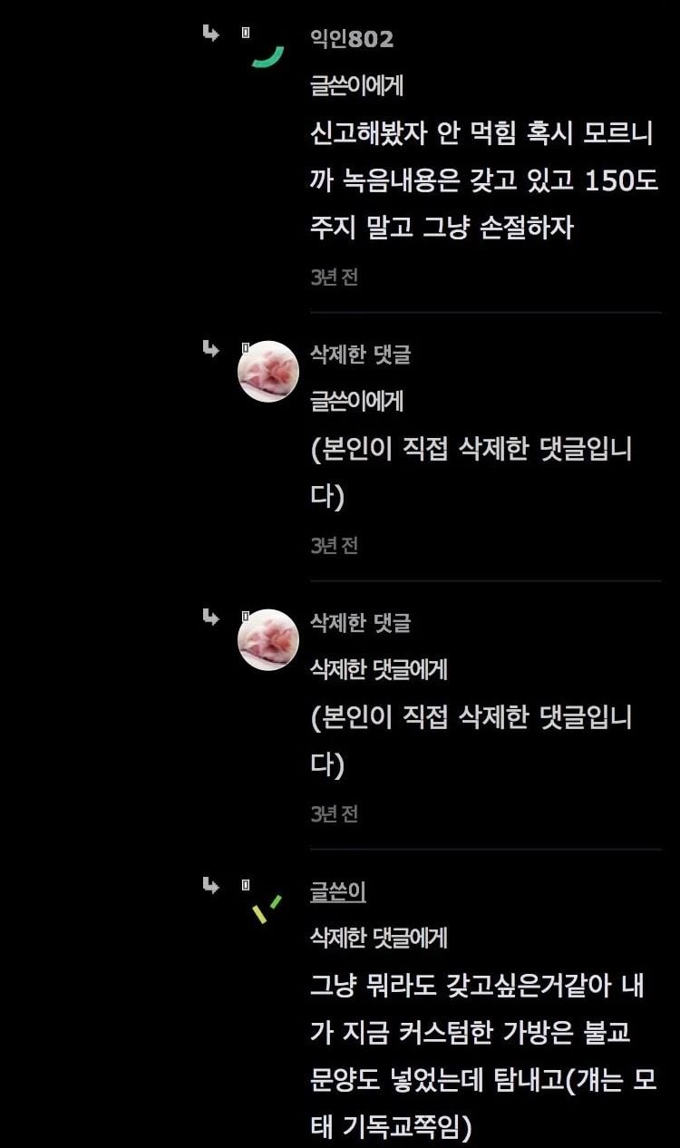The width and height of the screenshot is (680, 1148).
Task: Click the 삭제한 댓글에게 tag in 글쓴이's comment
Action: pyautogui.click(x=379, y=938)
